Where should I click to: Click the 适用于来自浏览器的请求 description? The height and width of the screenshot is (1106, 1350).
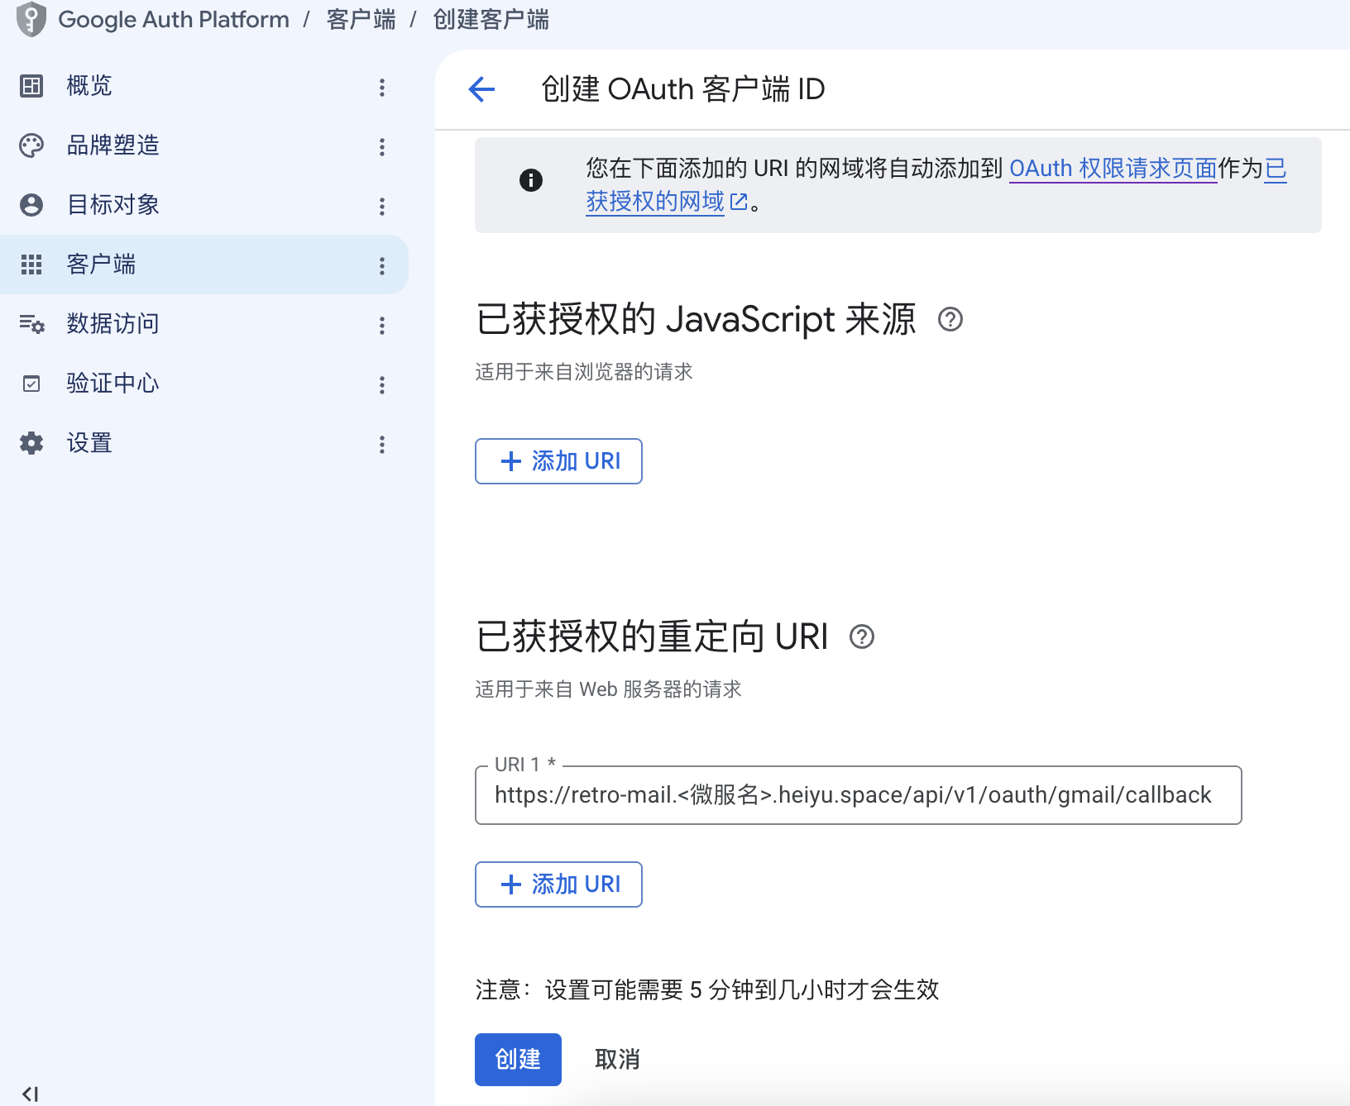[584, 372]
